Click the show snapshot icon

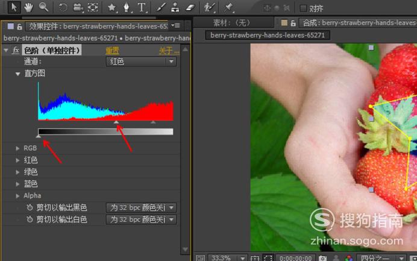tap(336, 258)
